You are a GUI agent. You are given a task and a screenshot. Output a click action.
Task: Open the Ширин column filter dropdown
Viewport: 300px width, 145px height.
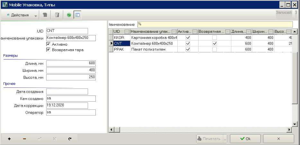click(x=271, y=32)
